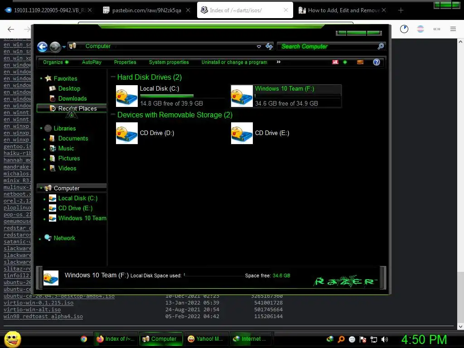Open System properties
464x348 pixels.
pyautogui.click(x=169, y=62)
